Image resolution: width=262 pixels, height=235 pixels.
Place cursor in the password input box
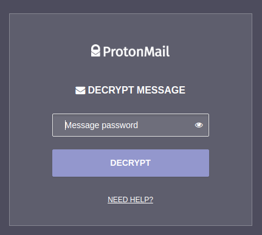[x=131, y=125]
